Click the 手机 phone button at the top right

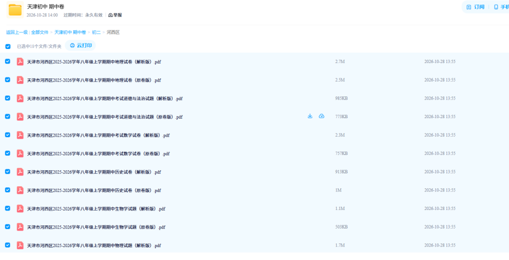tap(501, 7)
